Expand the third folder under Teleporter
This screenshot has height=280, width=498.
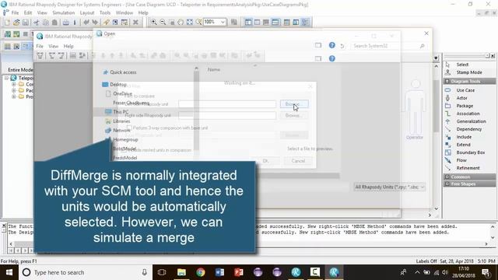[14, 96]
